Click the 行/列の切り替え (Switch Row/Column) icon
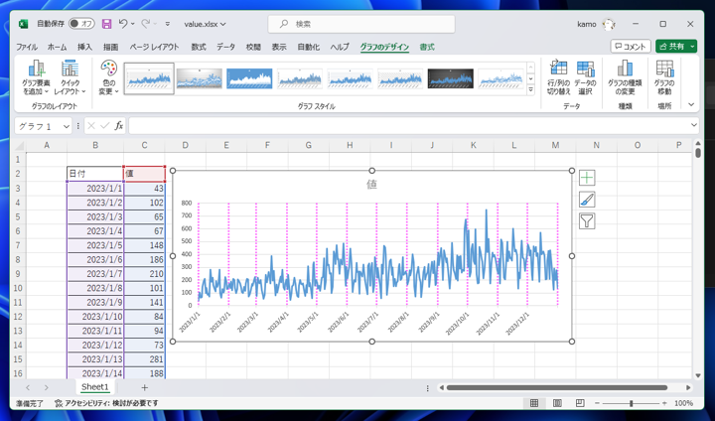 pyautogui.click(x=558, y=70)
